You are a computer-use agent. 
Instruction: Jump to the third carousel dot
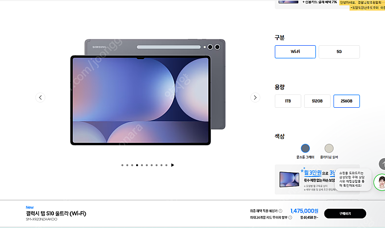point(132,165)
